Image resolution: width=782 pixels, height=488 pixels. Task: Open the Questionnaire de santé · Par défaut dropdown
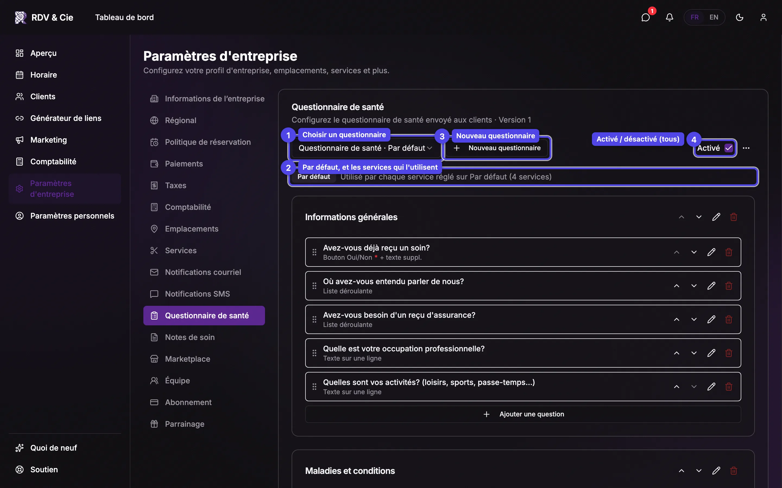(365, 148)
